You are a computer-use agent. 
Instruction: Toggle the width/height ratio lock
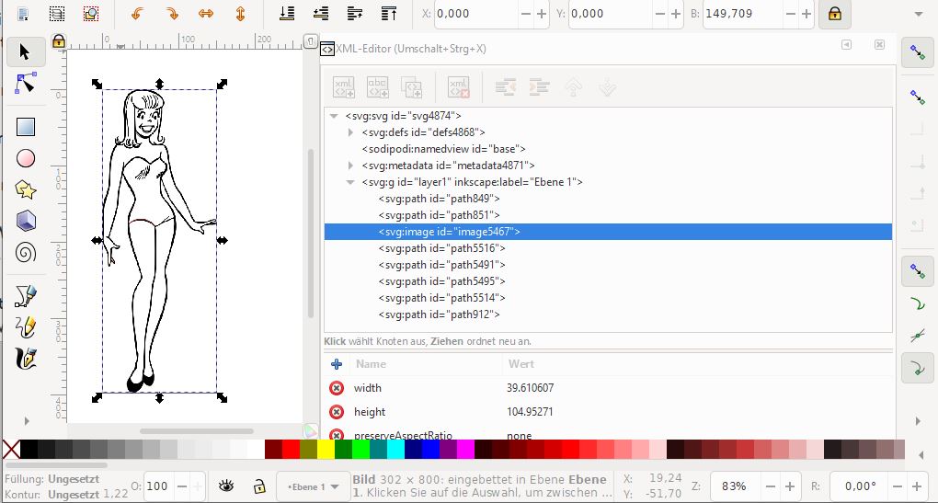point(833,14)
